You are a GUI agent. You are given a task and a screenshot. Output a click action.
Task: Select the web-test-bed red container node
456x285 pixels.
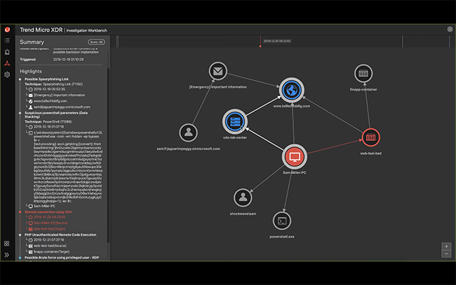point(370,137)
